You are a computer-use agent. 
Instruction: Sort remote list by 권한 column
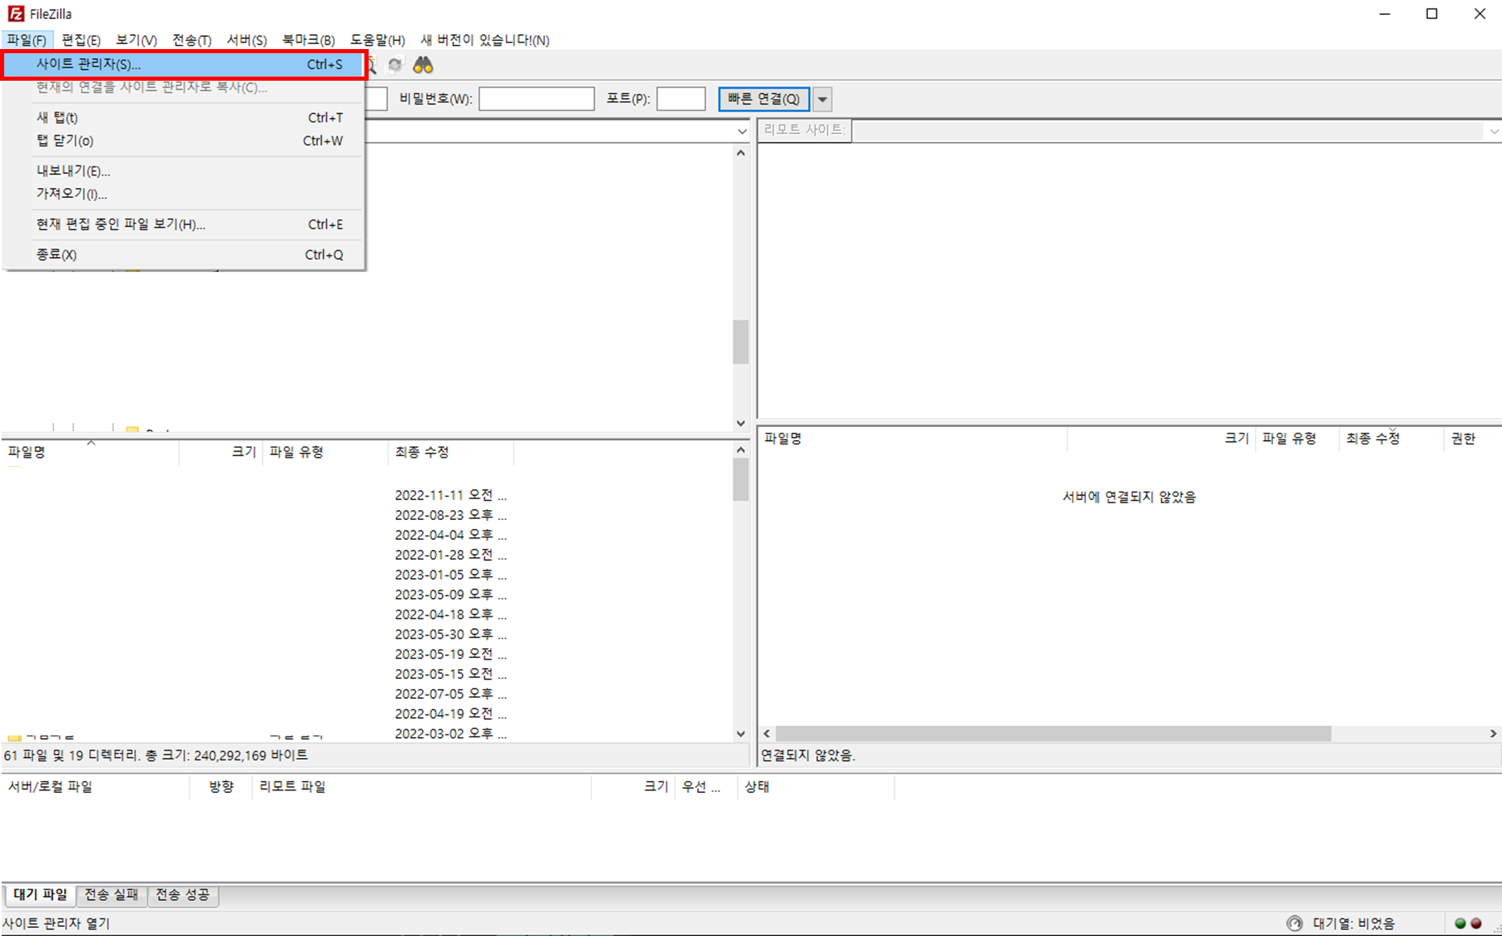pyautogui.click(x=1471, y=438)
